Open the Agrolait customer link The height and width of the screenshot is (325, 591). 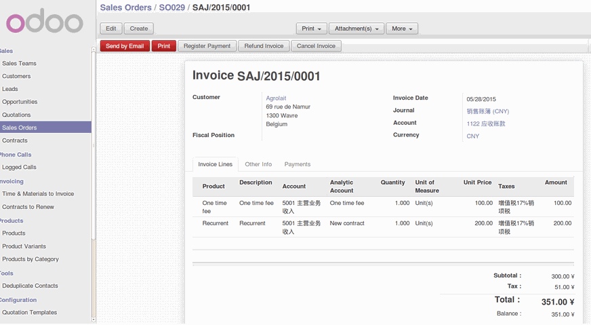(276, 98)
